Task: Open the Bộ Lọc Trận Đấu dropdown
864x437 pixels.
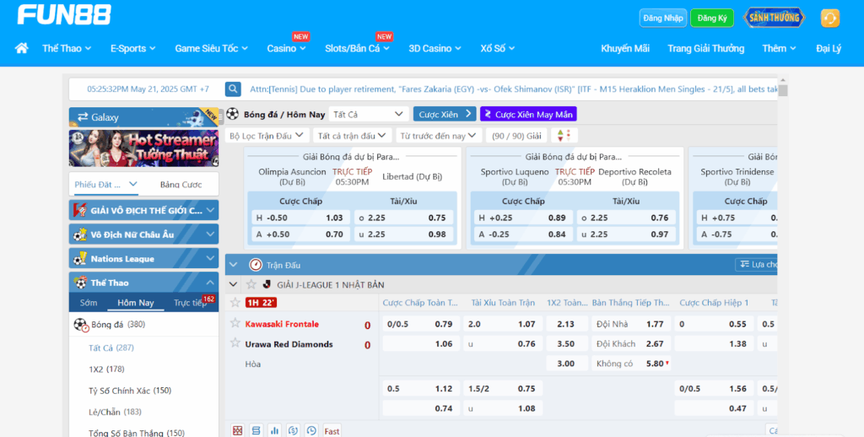Action: click(267, 136)
